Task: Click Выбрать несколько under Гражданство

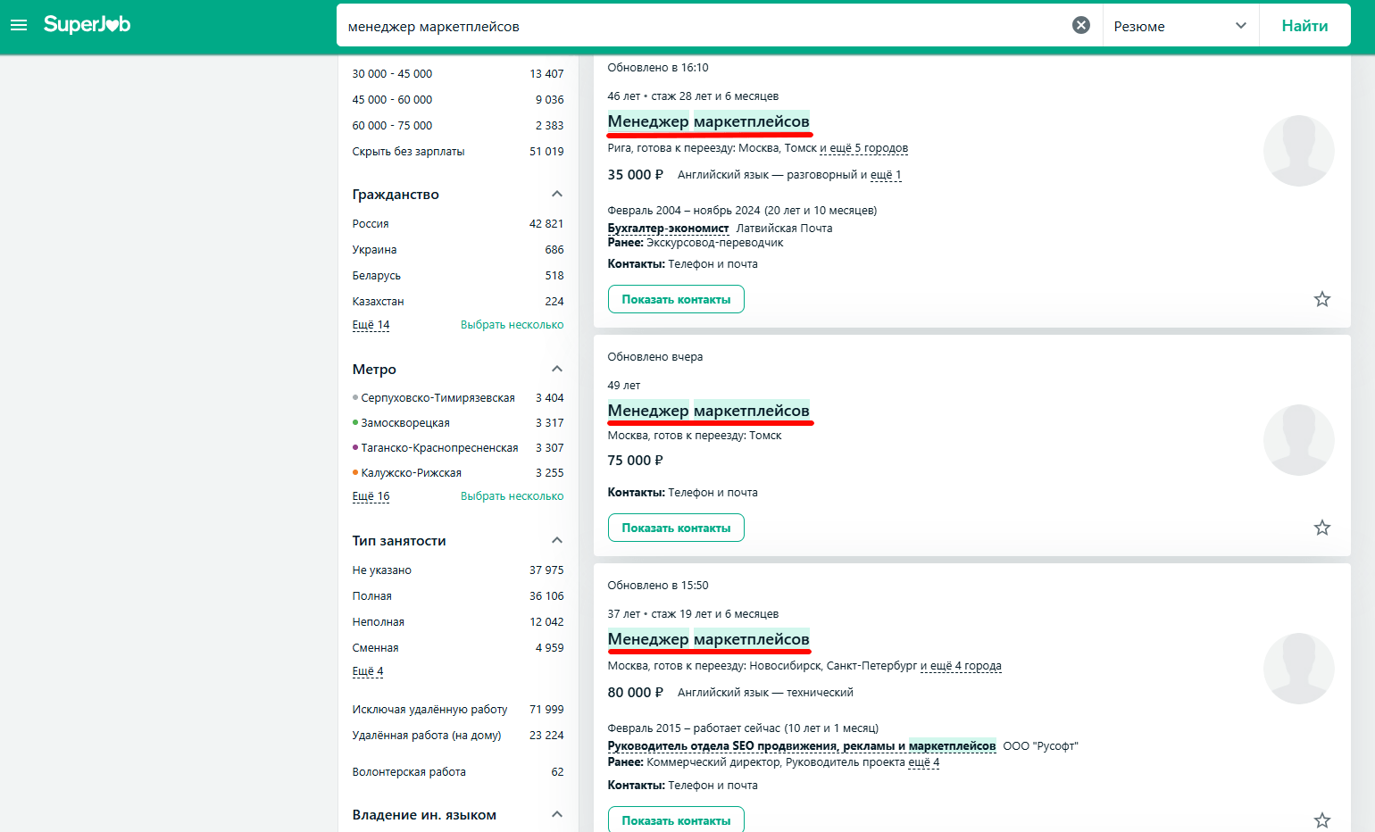Action: (x=512, y=325)
